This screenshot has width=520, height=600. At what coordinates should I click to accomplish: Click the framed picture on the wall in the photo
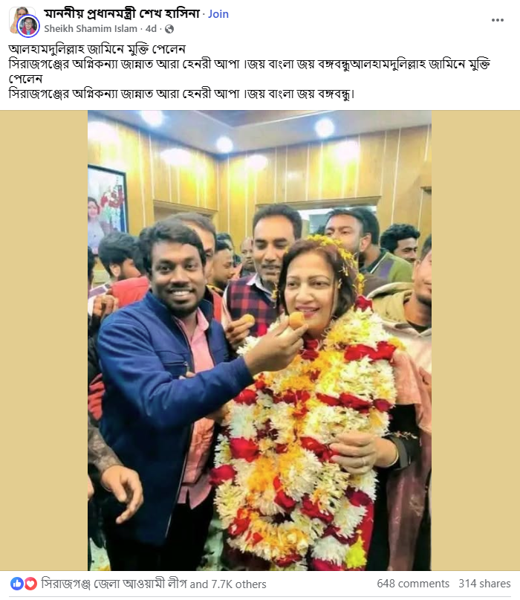pos(107,208)
